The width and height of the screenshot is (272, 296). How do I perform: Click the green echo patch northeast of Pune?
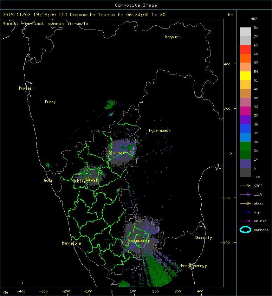(x=110, y=104)
